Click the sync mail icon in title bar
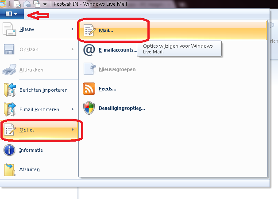The width and height of the screenshot is (278, 199). pyautogui.click(x=37, y=4)
